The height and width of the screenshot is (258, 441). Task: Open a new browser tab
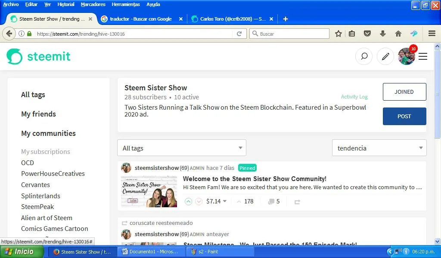(x=285, y=19)
